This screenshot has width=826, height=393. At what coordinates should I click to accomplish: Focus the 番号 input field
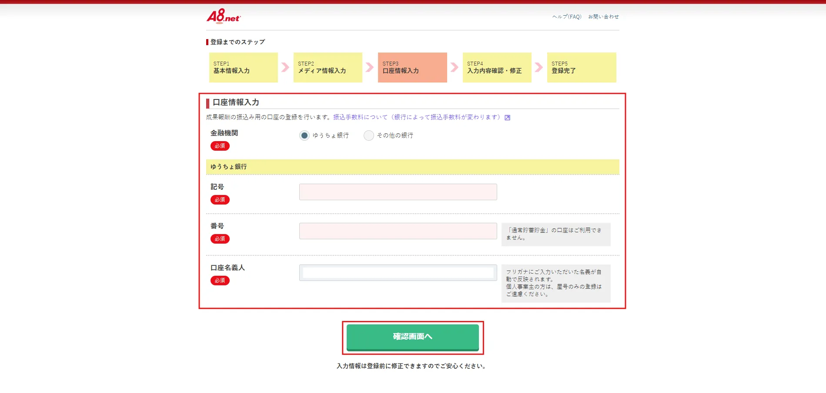[398, 231]
